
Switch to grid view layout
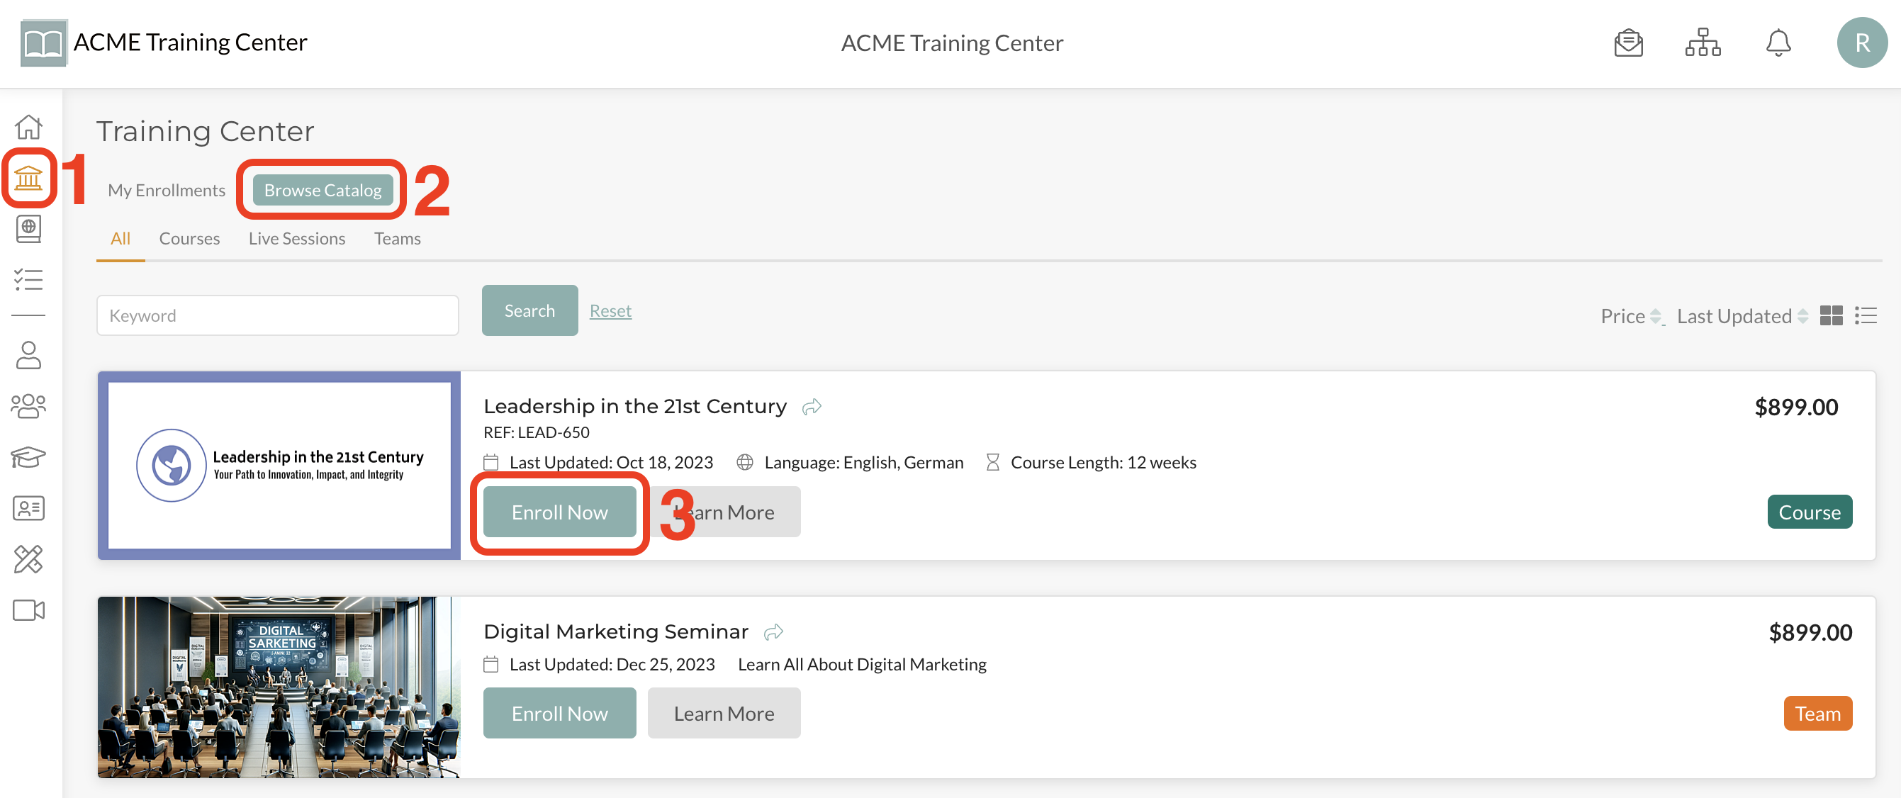pos(1831,316)
